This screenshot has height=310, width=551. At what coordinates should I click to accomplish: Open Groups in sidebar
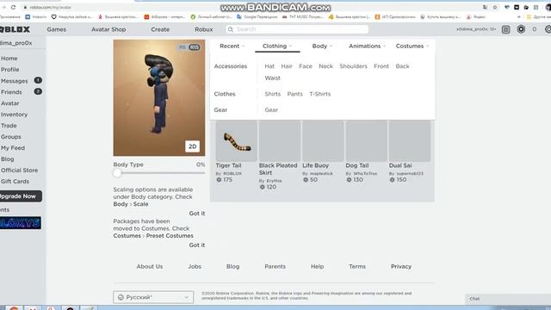point(11,137)
